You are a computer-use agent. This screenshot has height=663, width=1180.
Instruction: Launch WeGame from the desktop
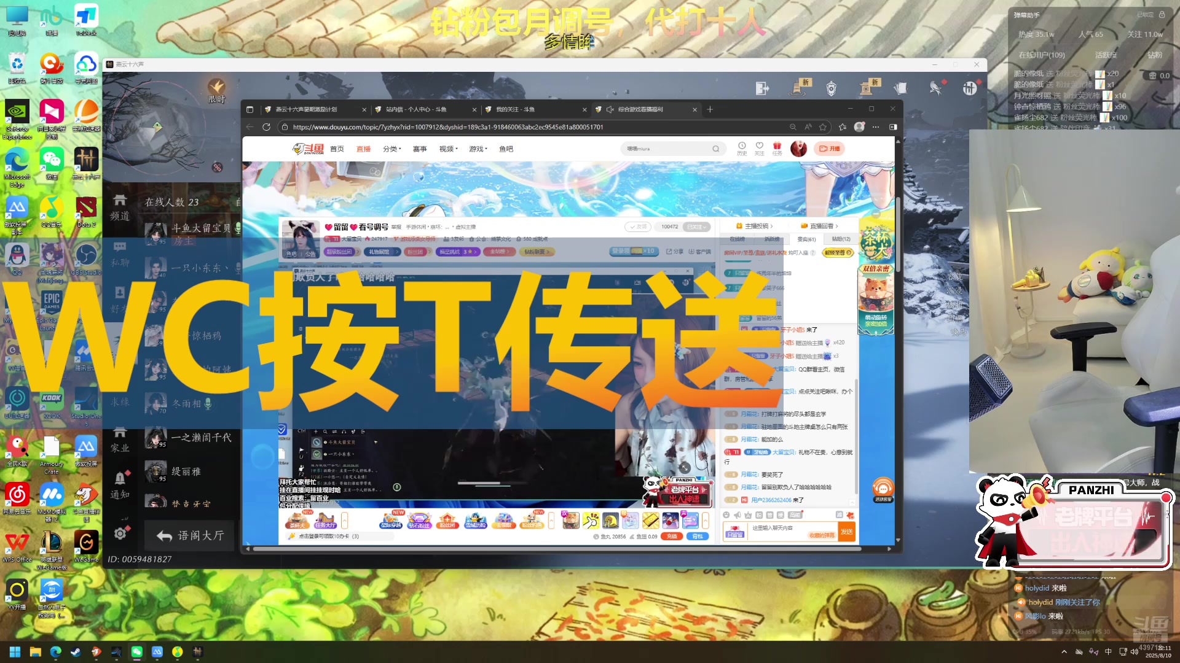(86, 546)
